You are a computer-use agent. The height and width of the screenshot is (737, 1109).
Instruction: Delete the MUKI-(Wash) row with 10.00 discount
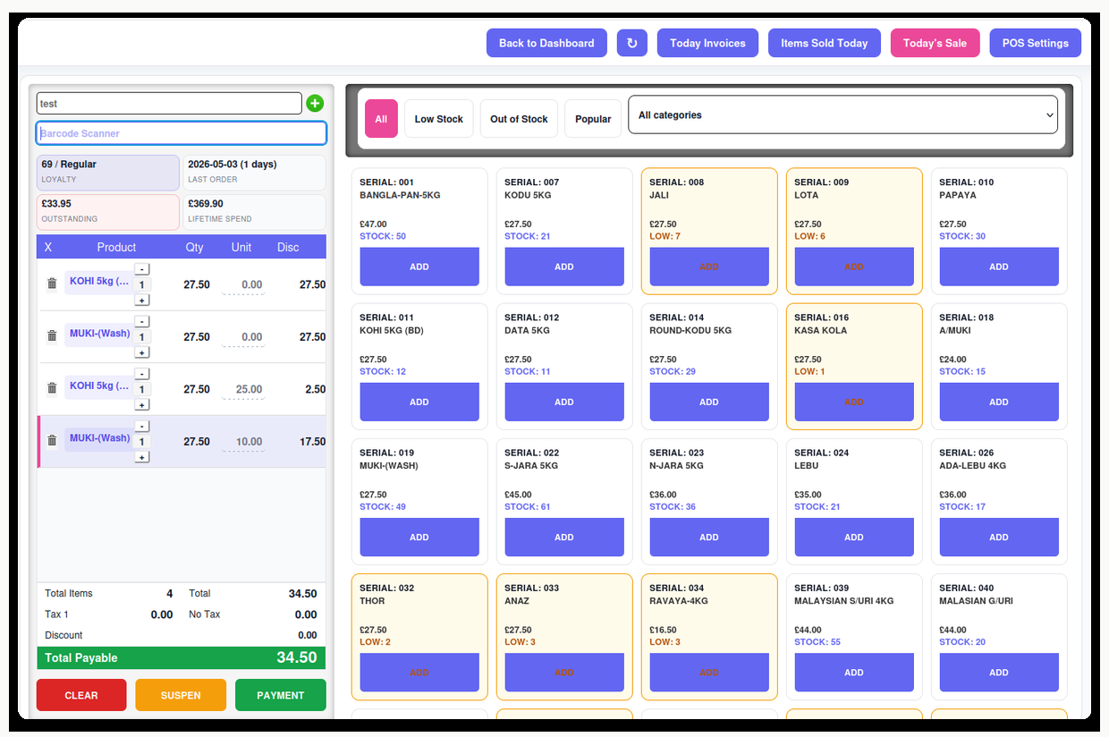click(x=52, y=441)
